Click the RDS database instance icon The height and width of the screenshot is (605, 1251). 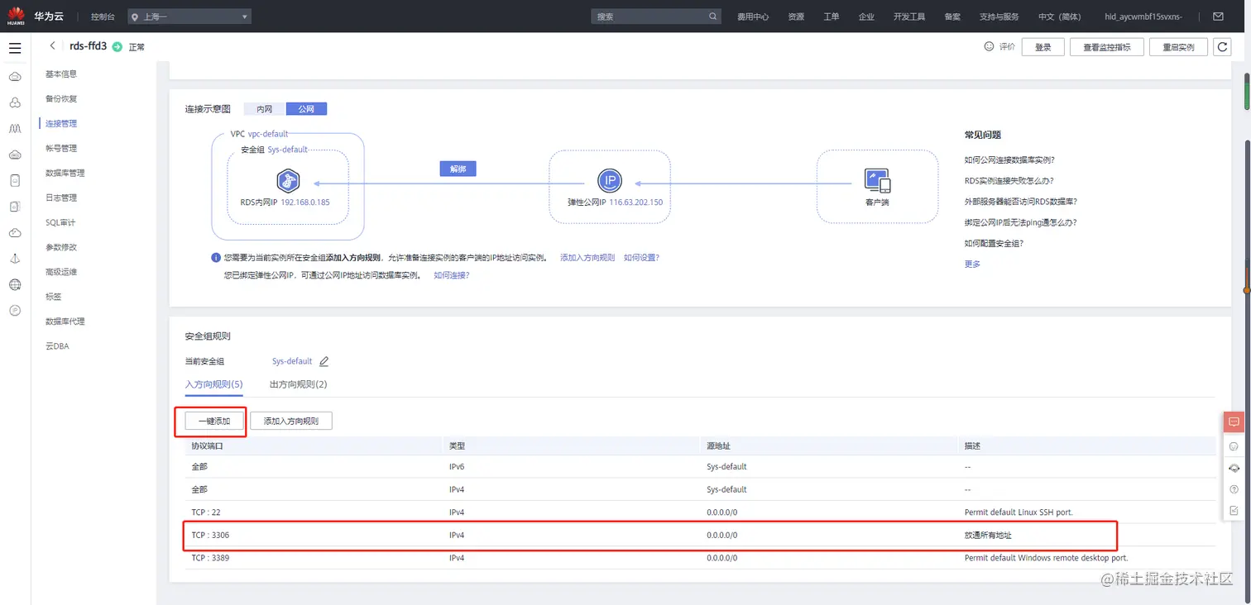(288, 181)
